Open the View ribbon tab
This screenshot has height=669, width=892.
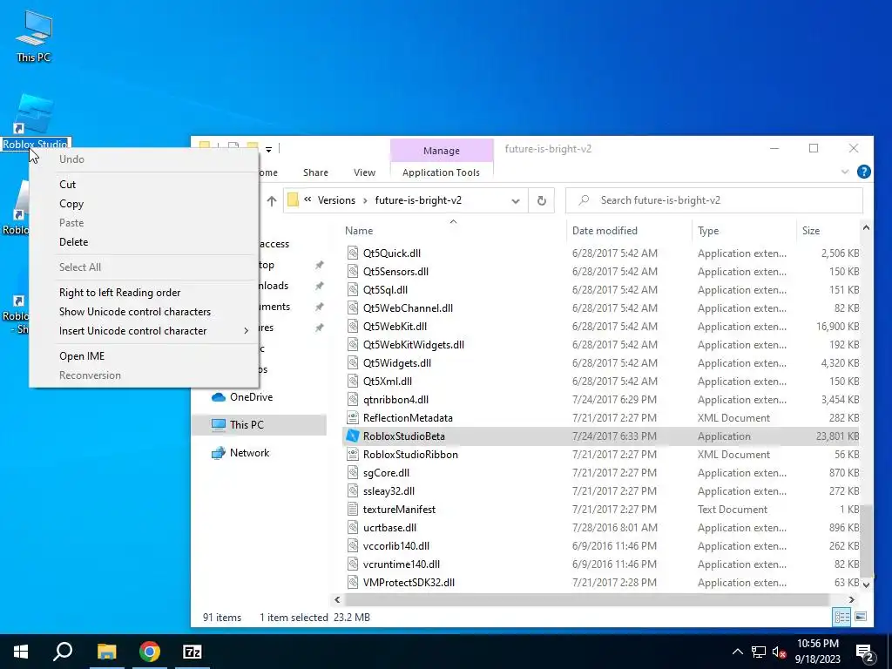pyautogui.click(x=364, y=172)
